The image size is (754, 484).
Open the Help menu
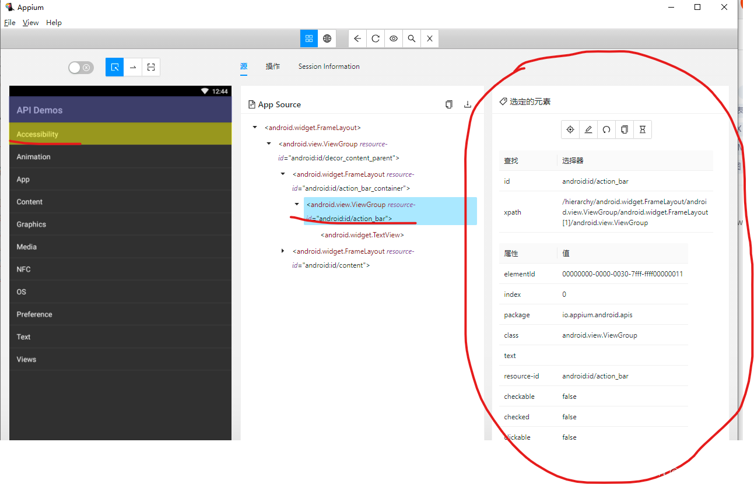(54, 23)
